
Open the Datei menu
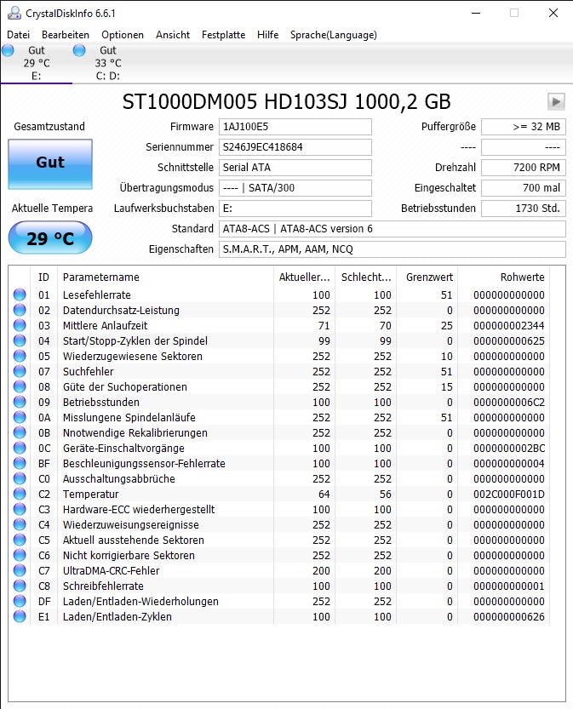[x=18, y=35]
